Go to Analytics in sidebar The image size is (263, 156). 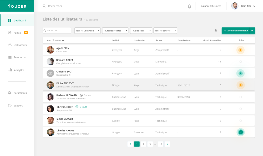19,70
